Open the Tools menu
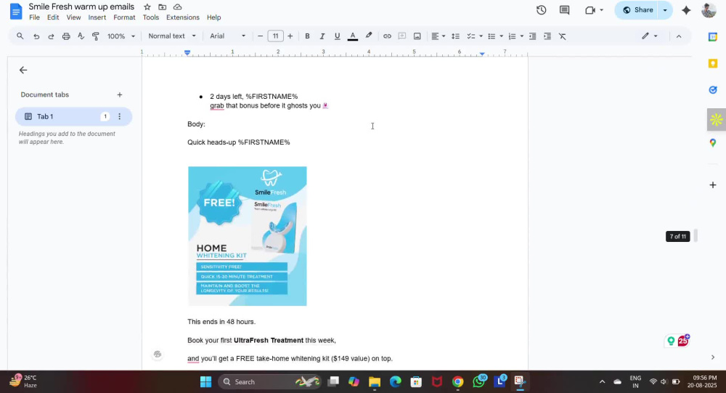Image resolution: width=726 pixels, height=393 pixels. (x=151, y=17)
